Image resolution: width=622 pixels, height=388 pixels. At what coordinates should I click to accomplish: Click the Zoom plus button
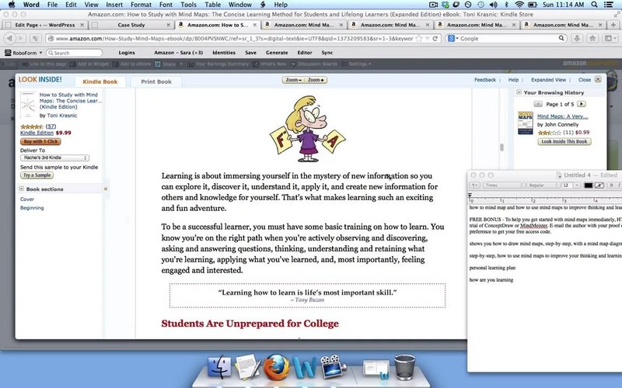click(x=316, y=80)
